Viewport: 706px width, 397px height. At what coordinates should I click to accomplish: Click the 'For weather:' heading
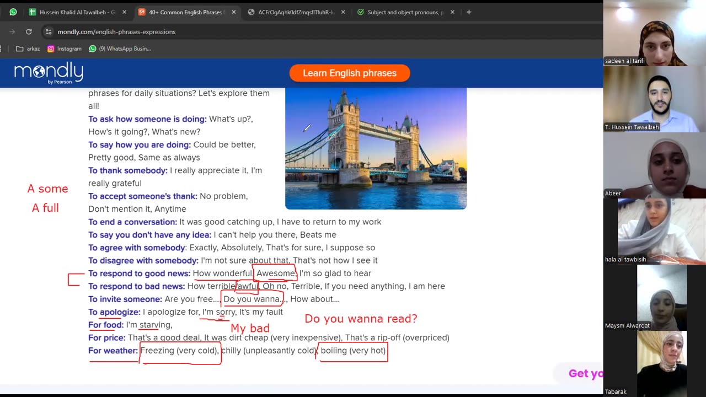click(x=113, y=351)
